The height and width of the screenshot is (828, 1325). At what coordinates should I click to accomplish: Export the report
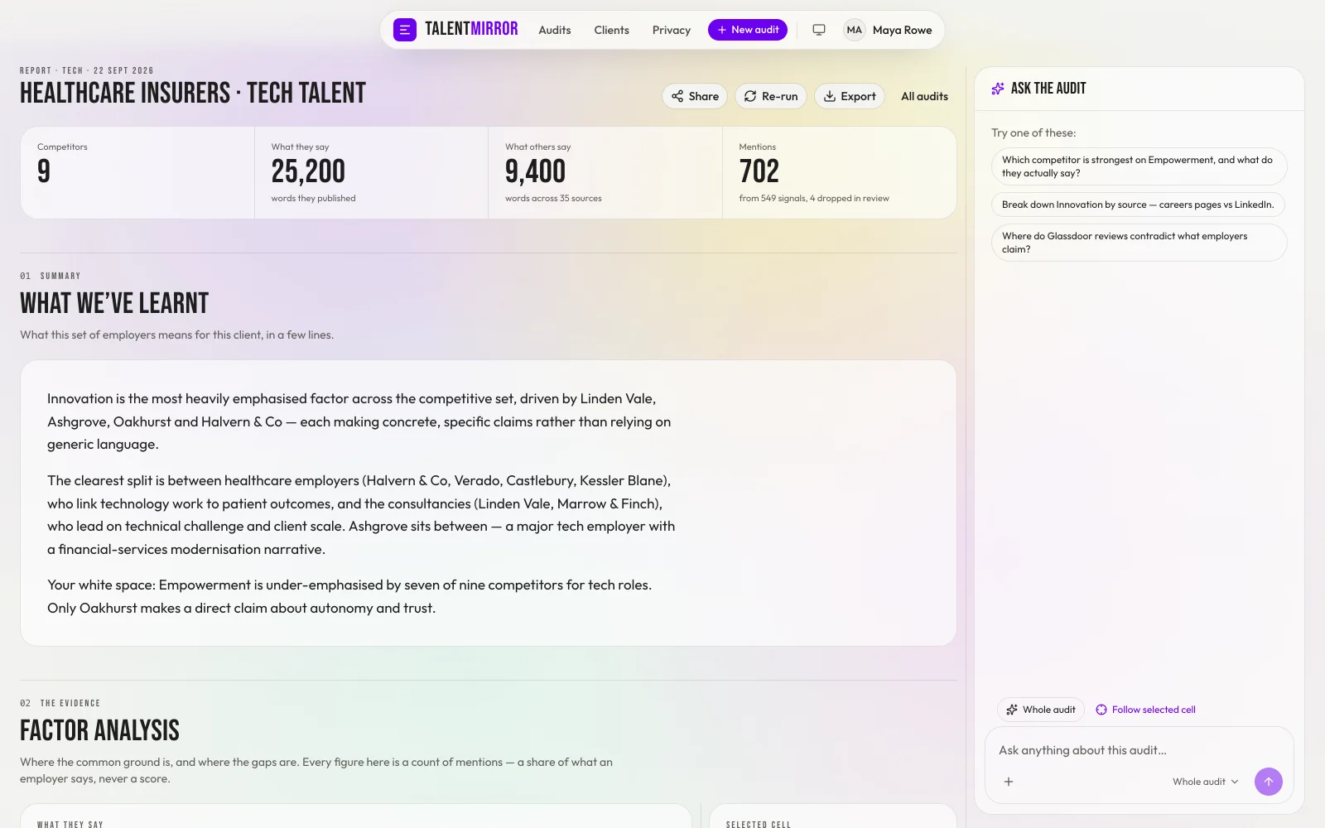tap(850, 96)
